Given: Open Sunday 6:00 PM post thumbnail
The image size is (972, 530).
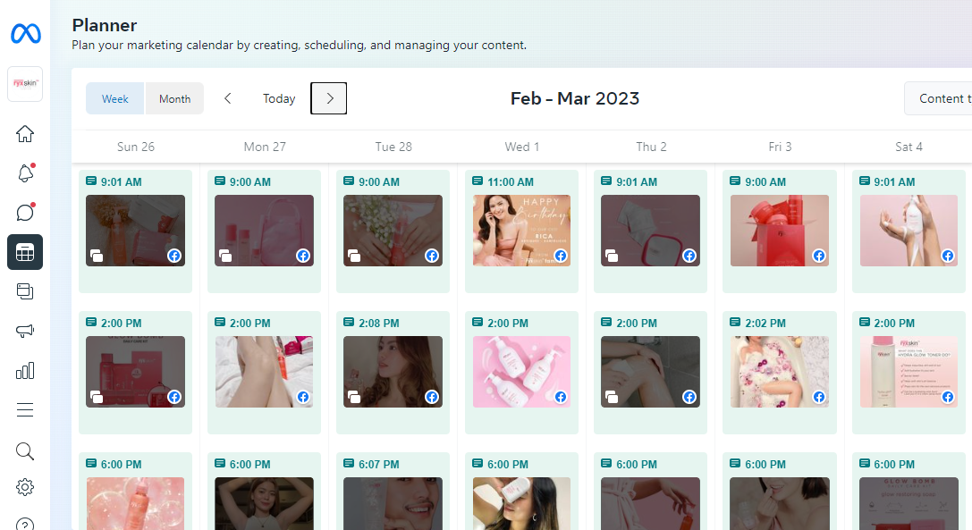Looking at the screenshot, I should [135, 503].
